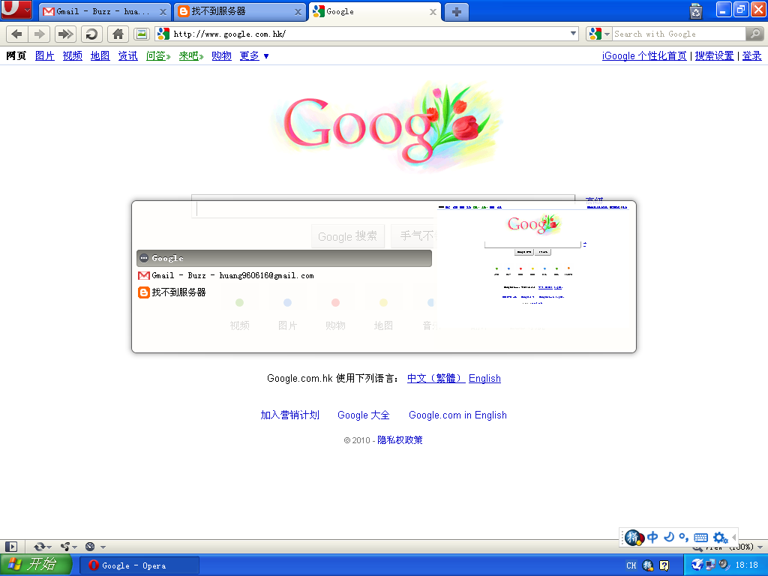The image size is (768, 576).
Task: Open the 地图 link
Action: 100,55
